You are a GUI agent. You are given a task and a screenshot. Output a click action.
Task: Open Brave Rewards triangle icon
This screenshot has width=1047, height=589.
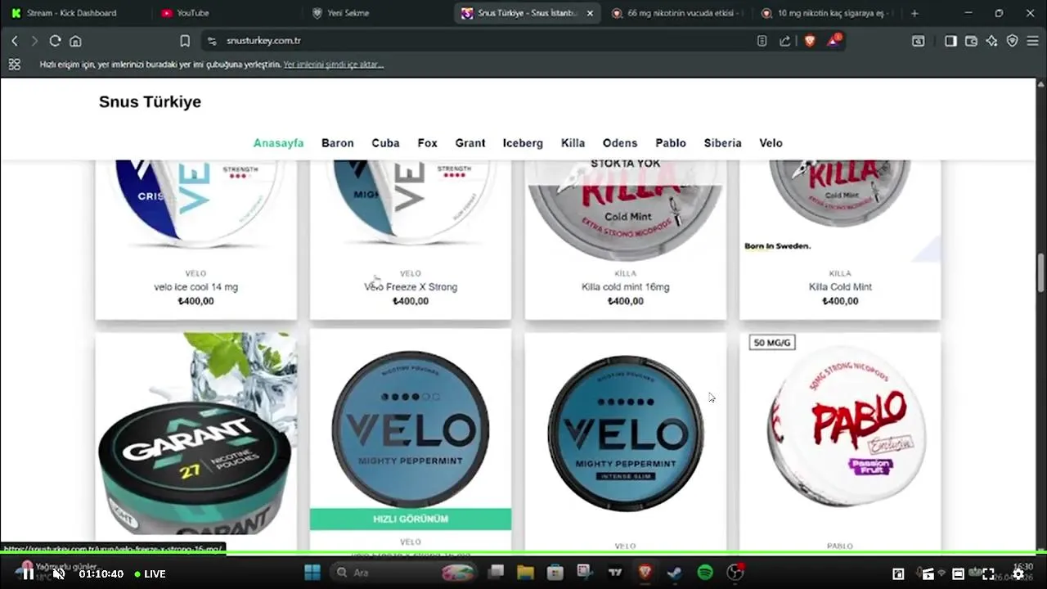tap(834, 40)
